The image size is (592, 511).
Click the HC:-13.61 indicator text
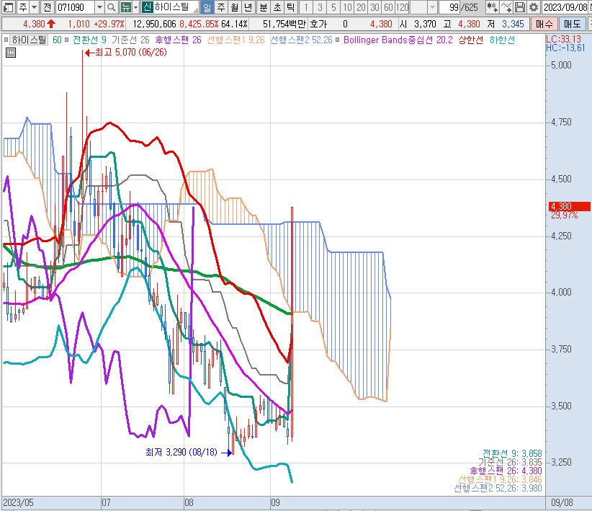pyautogui.click(x=565, y=48)
